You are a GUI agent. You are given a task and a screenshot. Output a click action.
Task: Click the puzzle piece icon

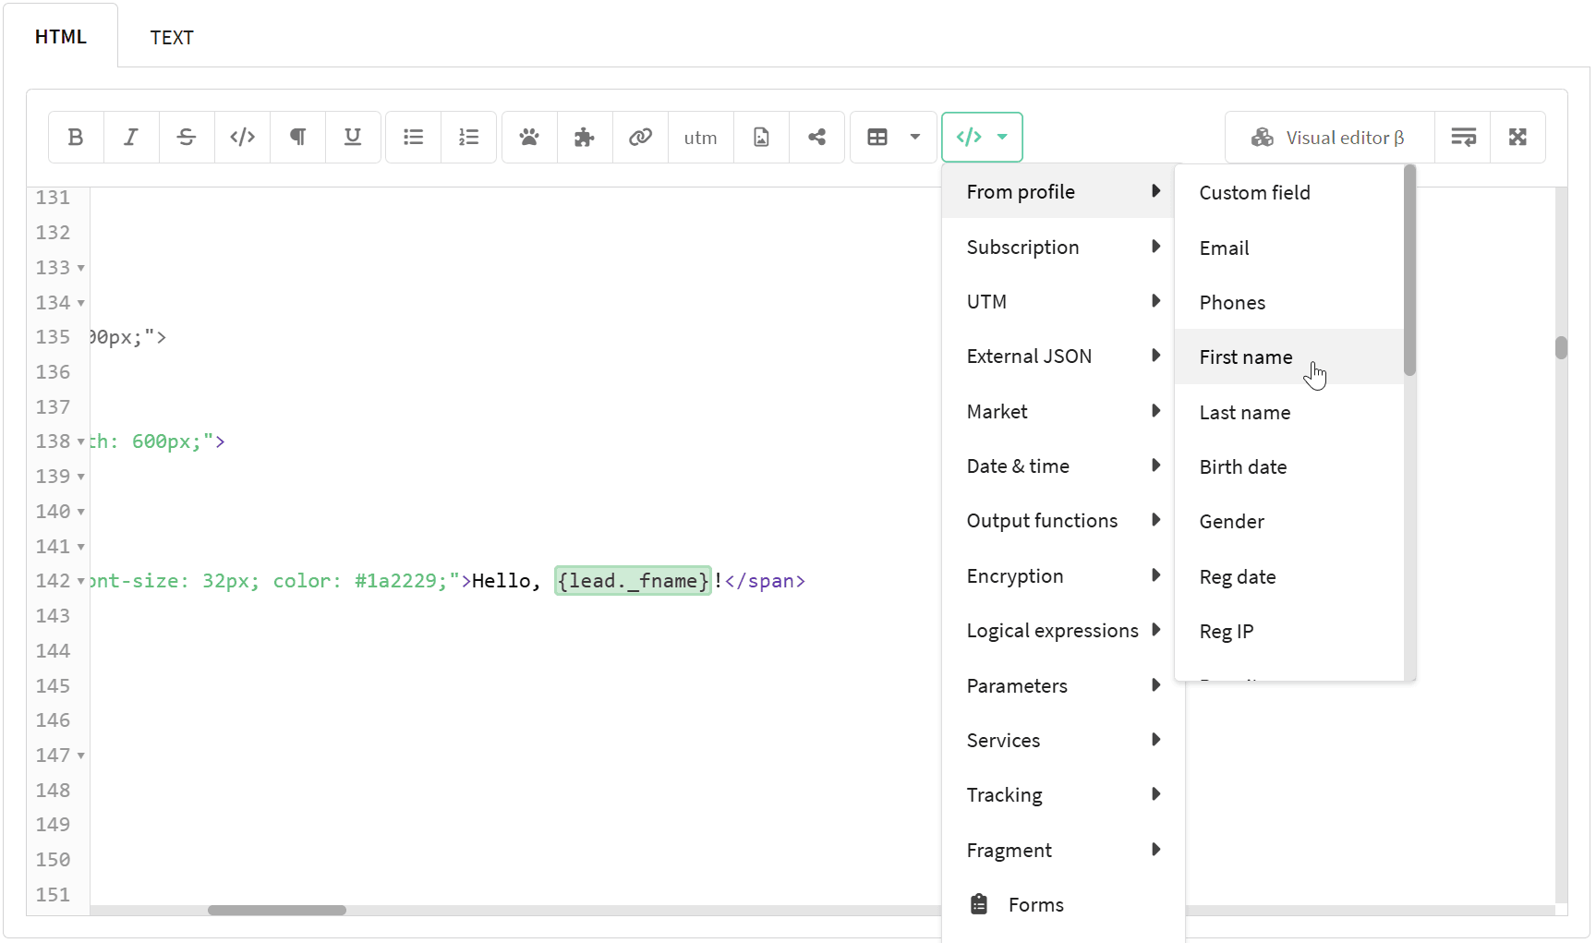585,138
